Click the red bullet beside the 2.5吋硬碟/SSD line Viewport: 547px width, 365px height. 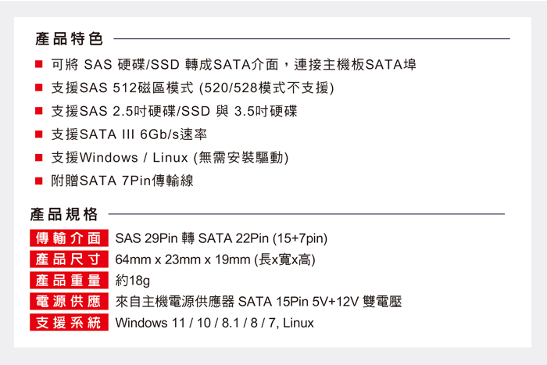[38, 111]
